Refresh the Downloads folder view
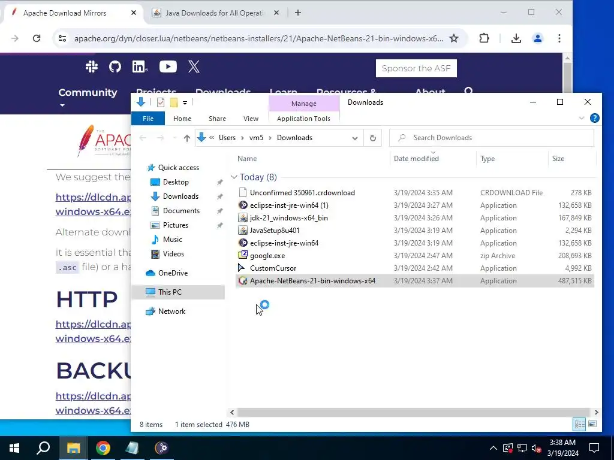 373,138
